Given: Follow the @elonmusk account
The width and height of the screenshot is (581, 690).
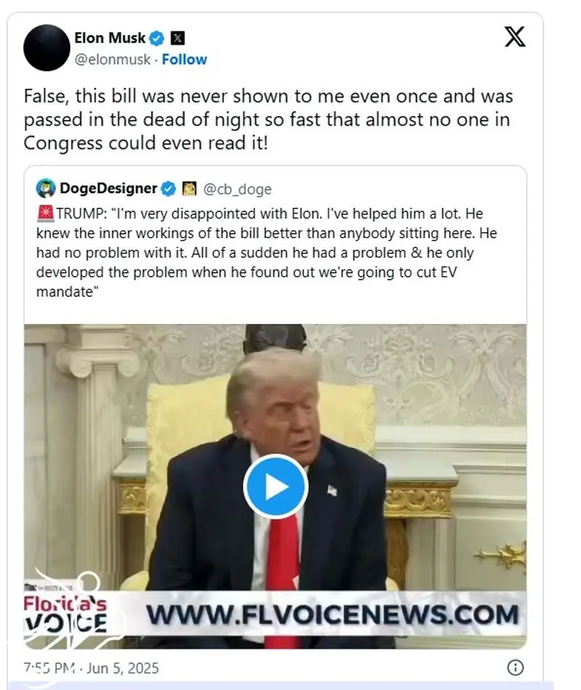Looking at the screenshot, I should click(184, 60).
